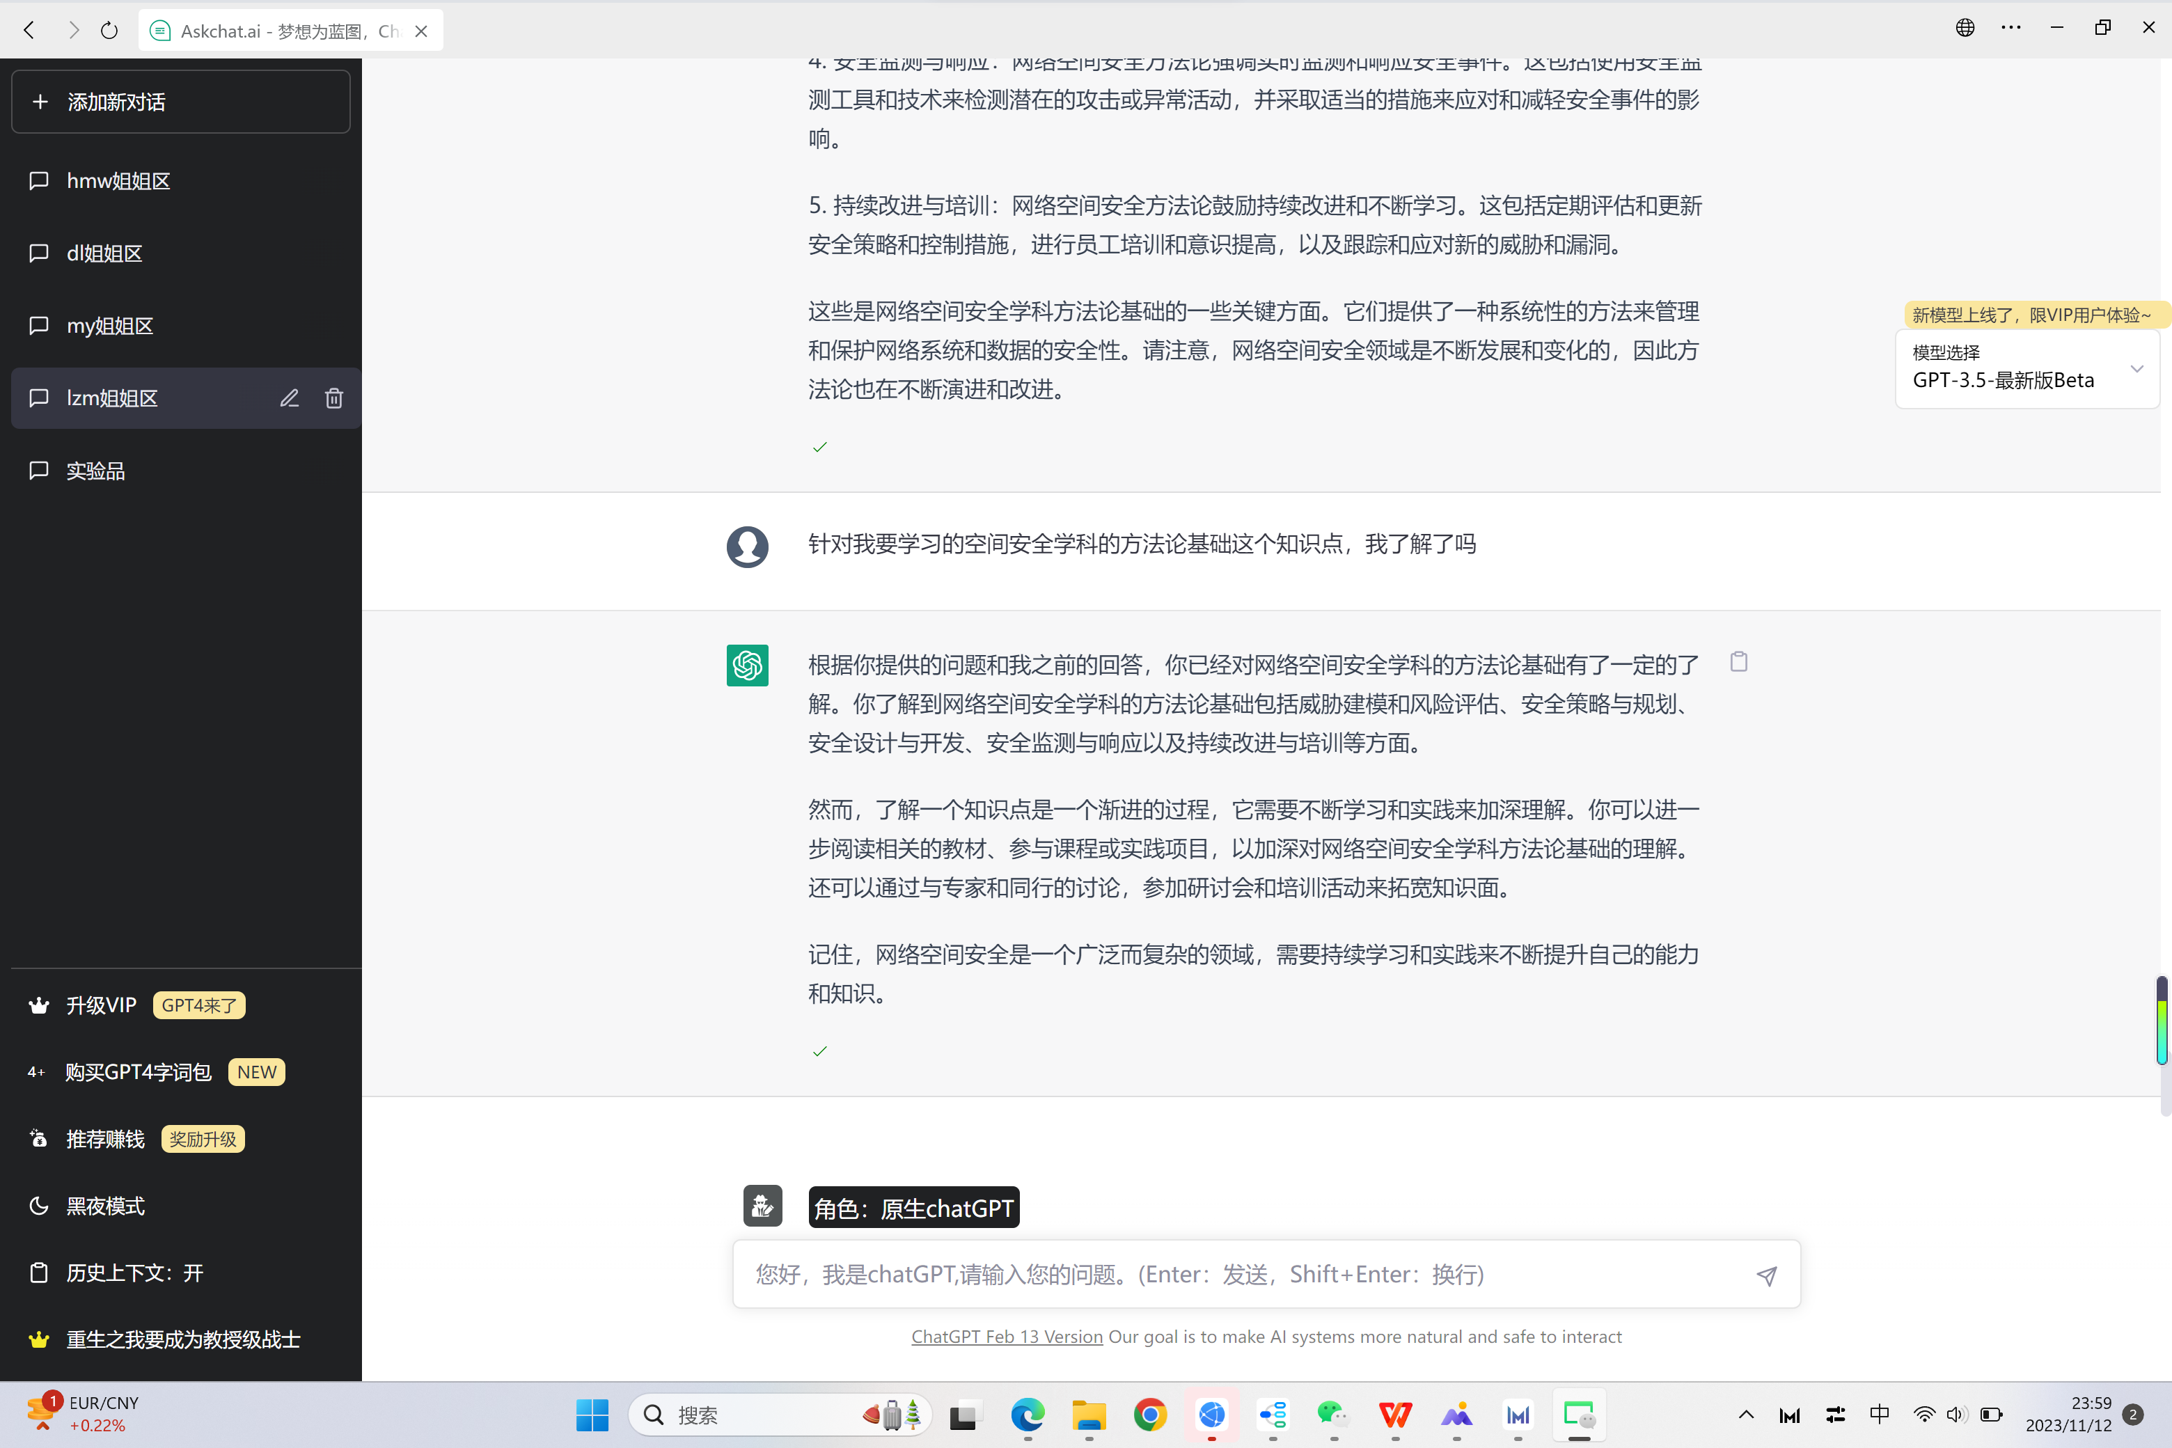The width and height of the screenshot is (2172, 1448).
Task: Click 添加新对话 button
Action: pyautogui.click(x=181, y=102)
